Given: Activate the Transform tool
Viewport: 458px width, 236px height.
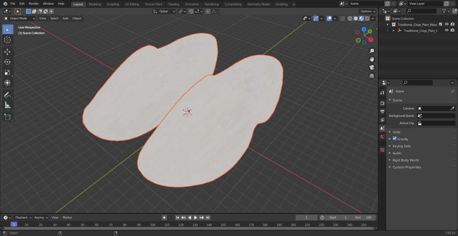Looking at the screenshot, I should tap(7, 83).
